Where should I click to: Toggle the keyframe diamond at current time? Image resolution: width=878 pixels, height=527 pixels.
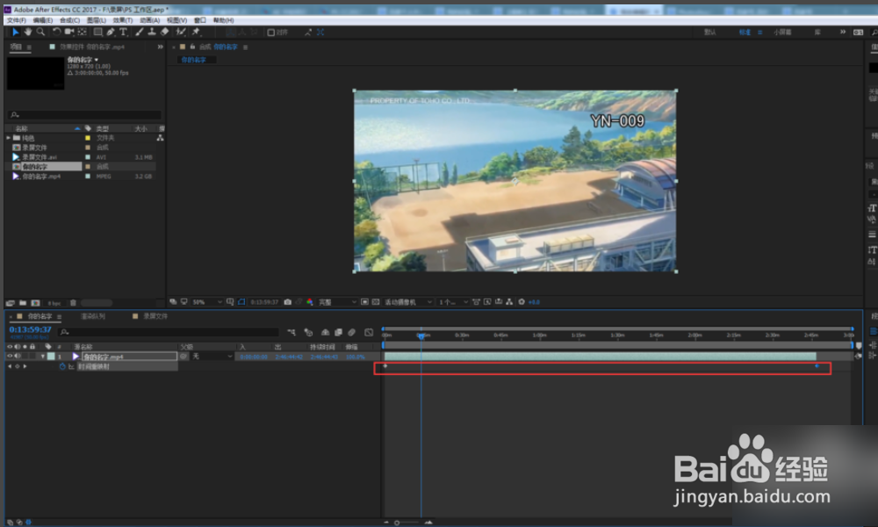point(17,366)
